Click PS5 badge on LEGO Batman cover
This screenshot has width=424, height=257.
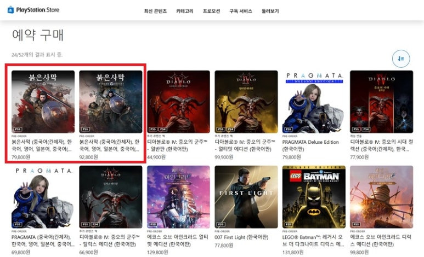(289, 224)
